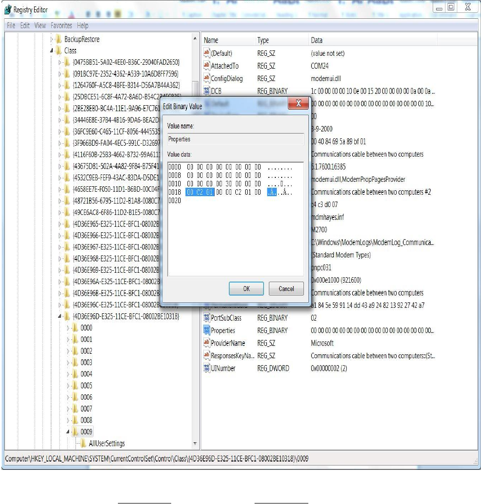
Task: Click the 0006 subkey folder icon
Action: point(75,397)
